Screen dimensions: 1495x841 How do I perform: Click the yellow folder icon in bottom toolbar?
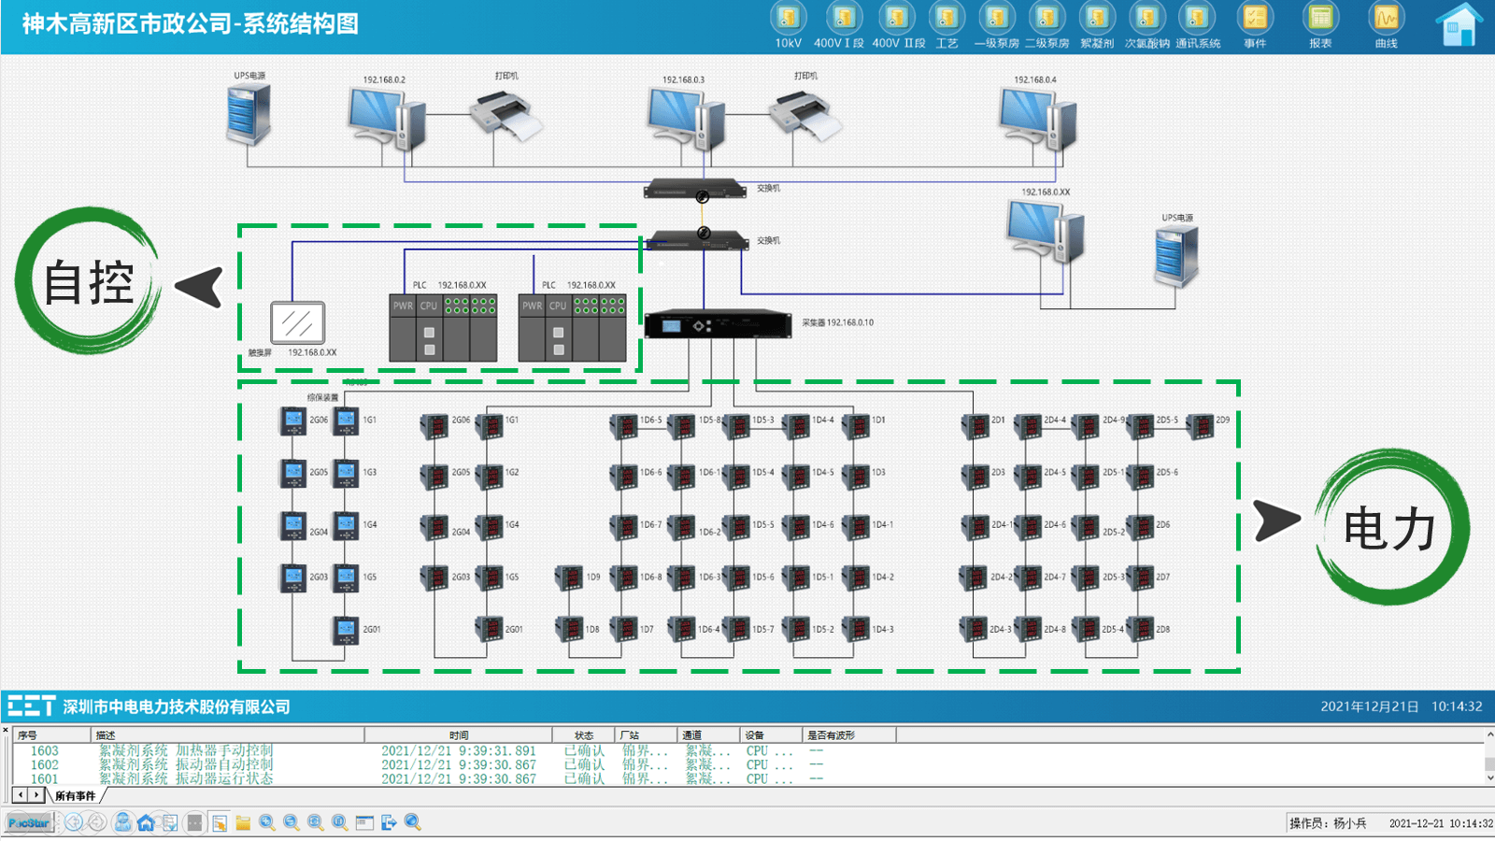point(243,823)
